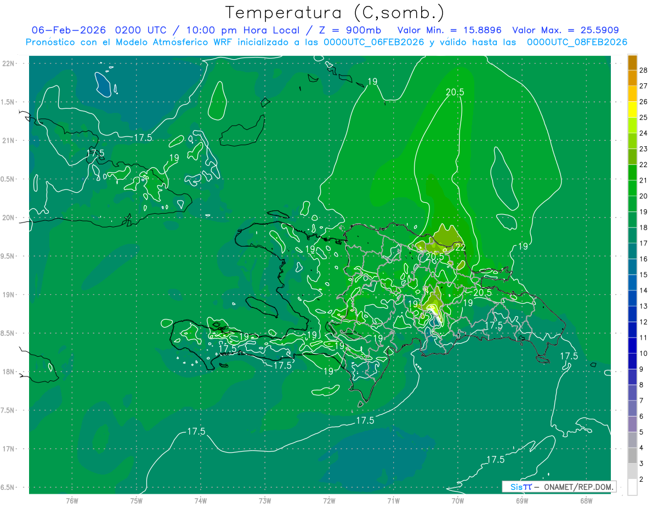
Task: Pick the white swatch below legend value 2
Action: coord(632,487)
